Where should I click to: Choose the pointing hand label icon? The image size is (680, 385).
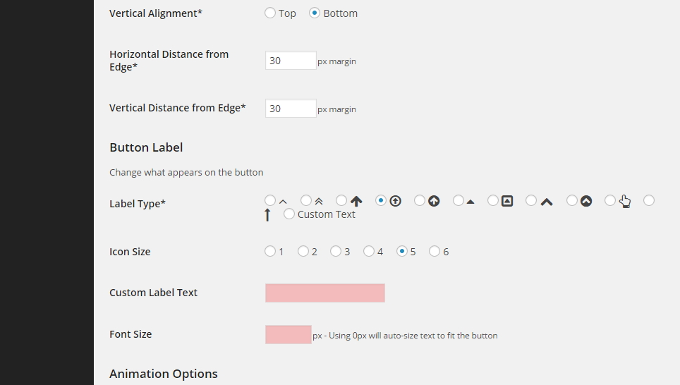tap(610, 200)
